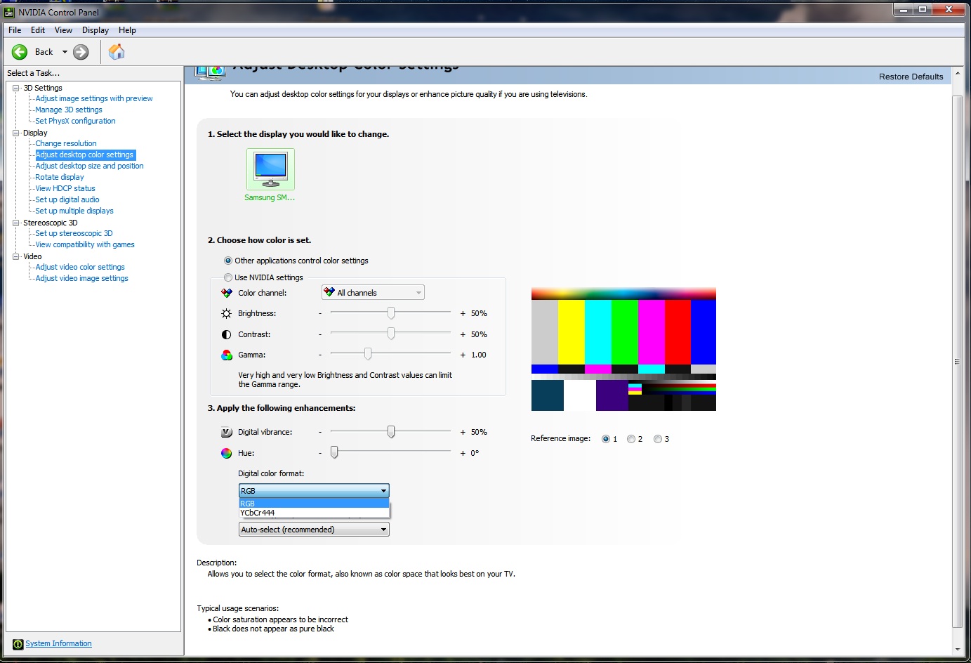Viewport: 971px width, 663px height.
Task: Click the Digital vibrance slider thumb
Action: tap(391, 431)
